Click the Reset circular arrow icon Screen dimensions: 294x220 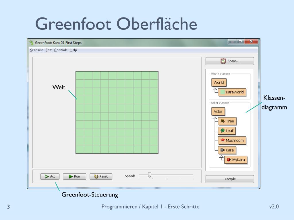(x=96, y=176)
